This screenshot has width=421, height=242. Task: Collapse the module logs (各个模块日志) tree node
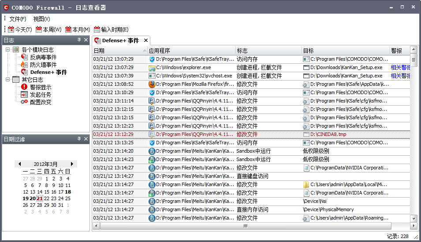(x=8, y=50)
